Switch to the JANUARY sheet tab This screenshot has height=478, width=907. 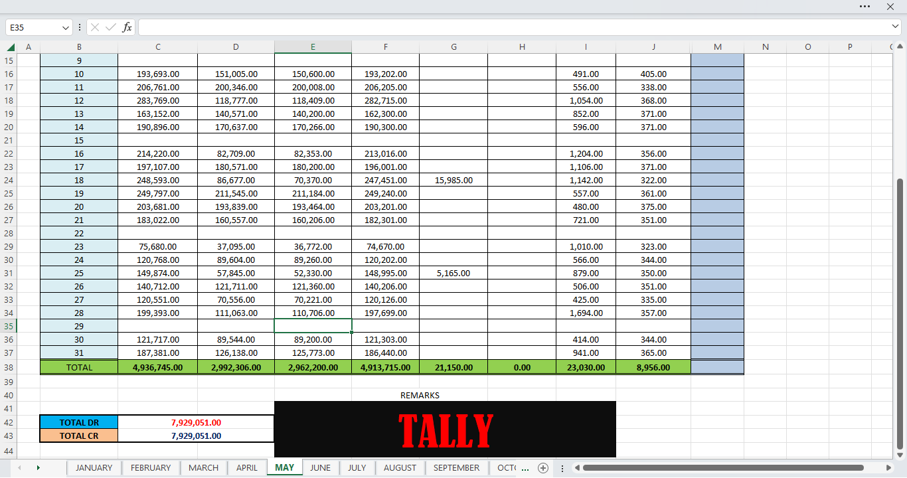tap(94, 467)
